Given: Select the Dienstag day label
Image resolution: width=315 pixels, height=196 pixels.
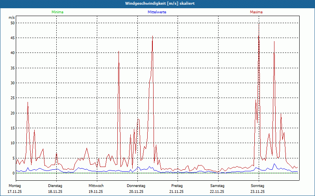Looking at the screenshot, I should click(x=55, y=185).
